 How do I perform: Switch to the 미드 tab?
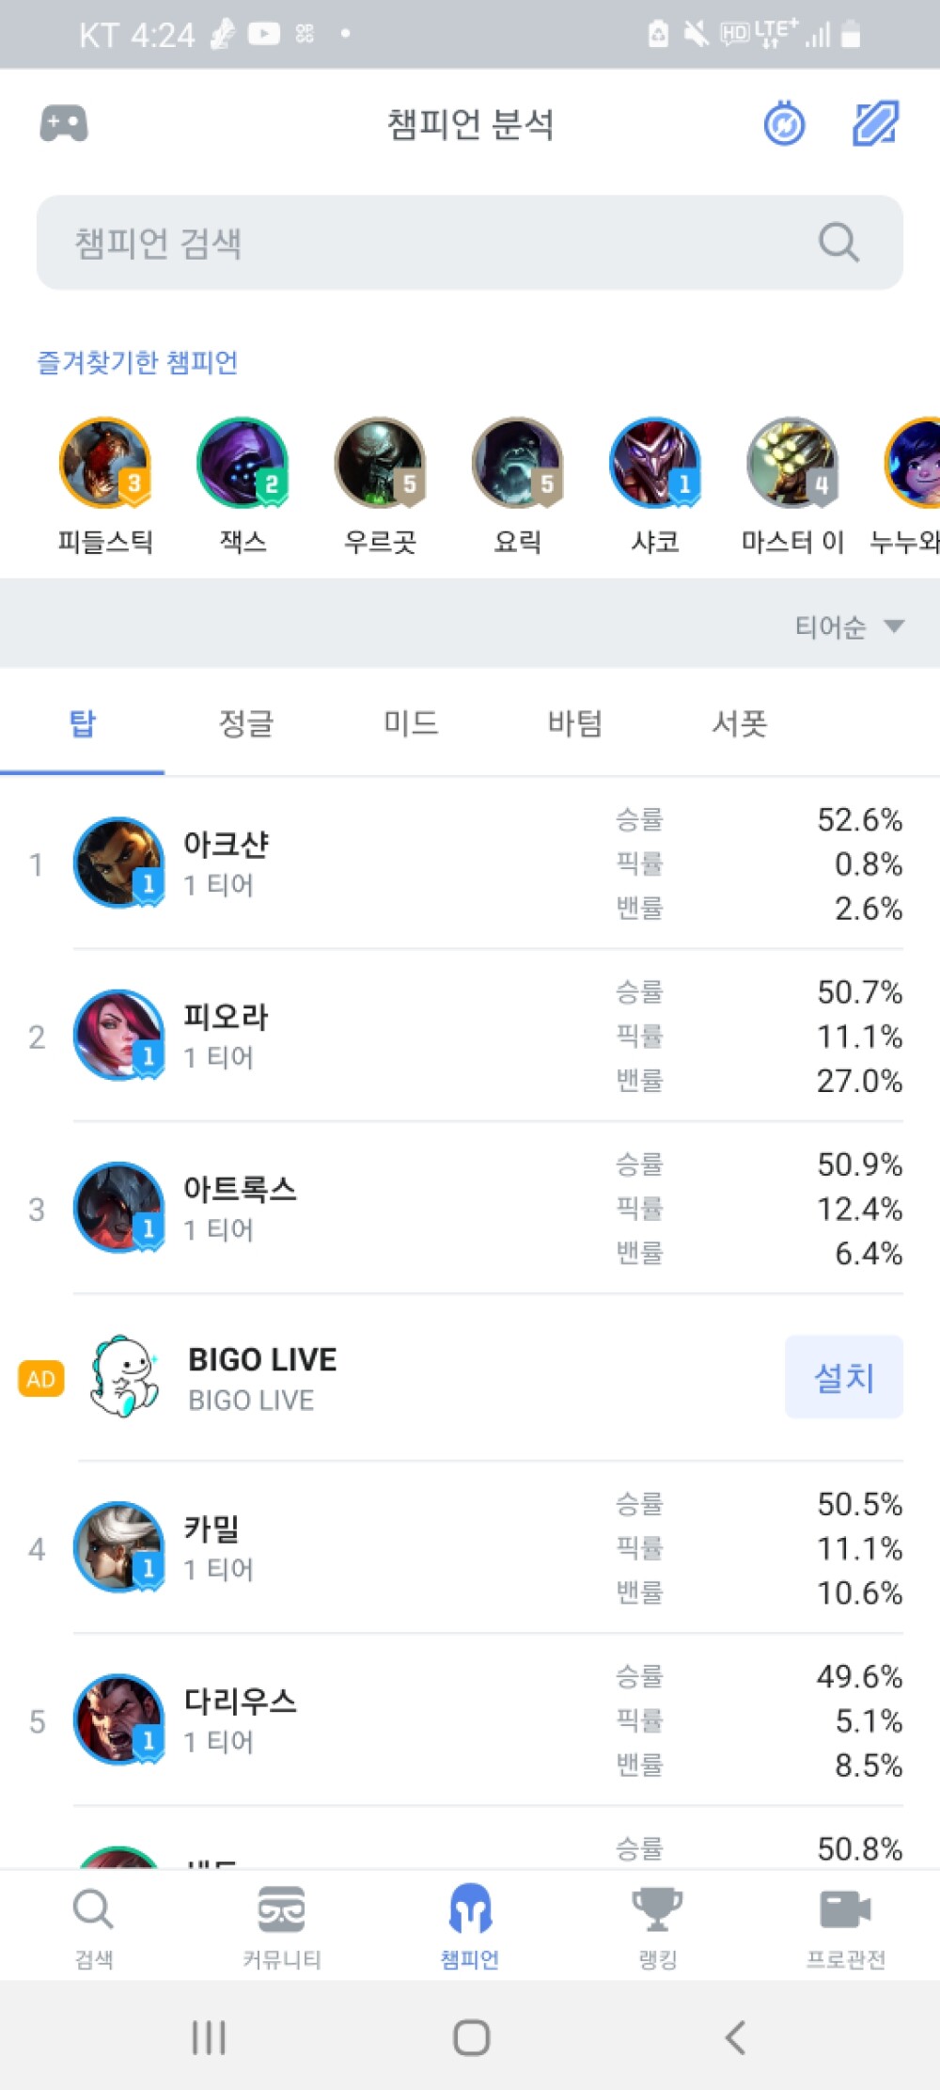[x=411, y=723]
